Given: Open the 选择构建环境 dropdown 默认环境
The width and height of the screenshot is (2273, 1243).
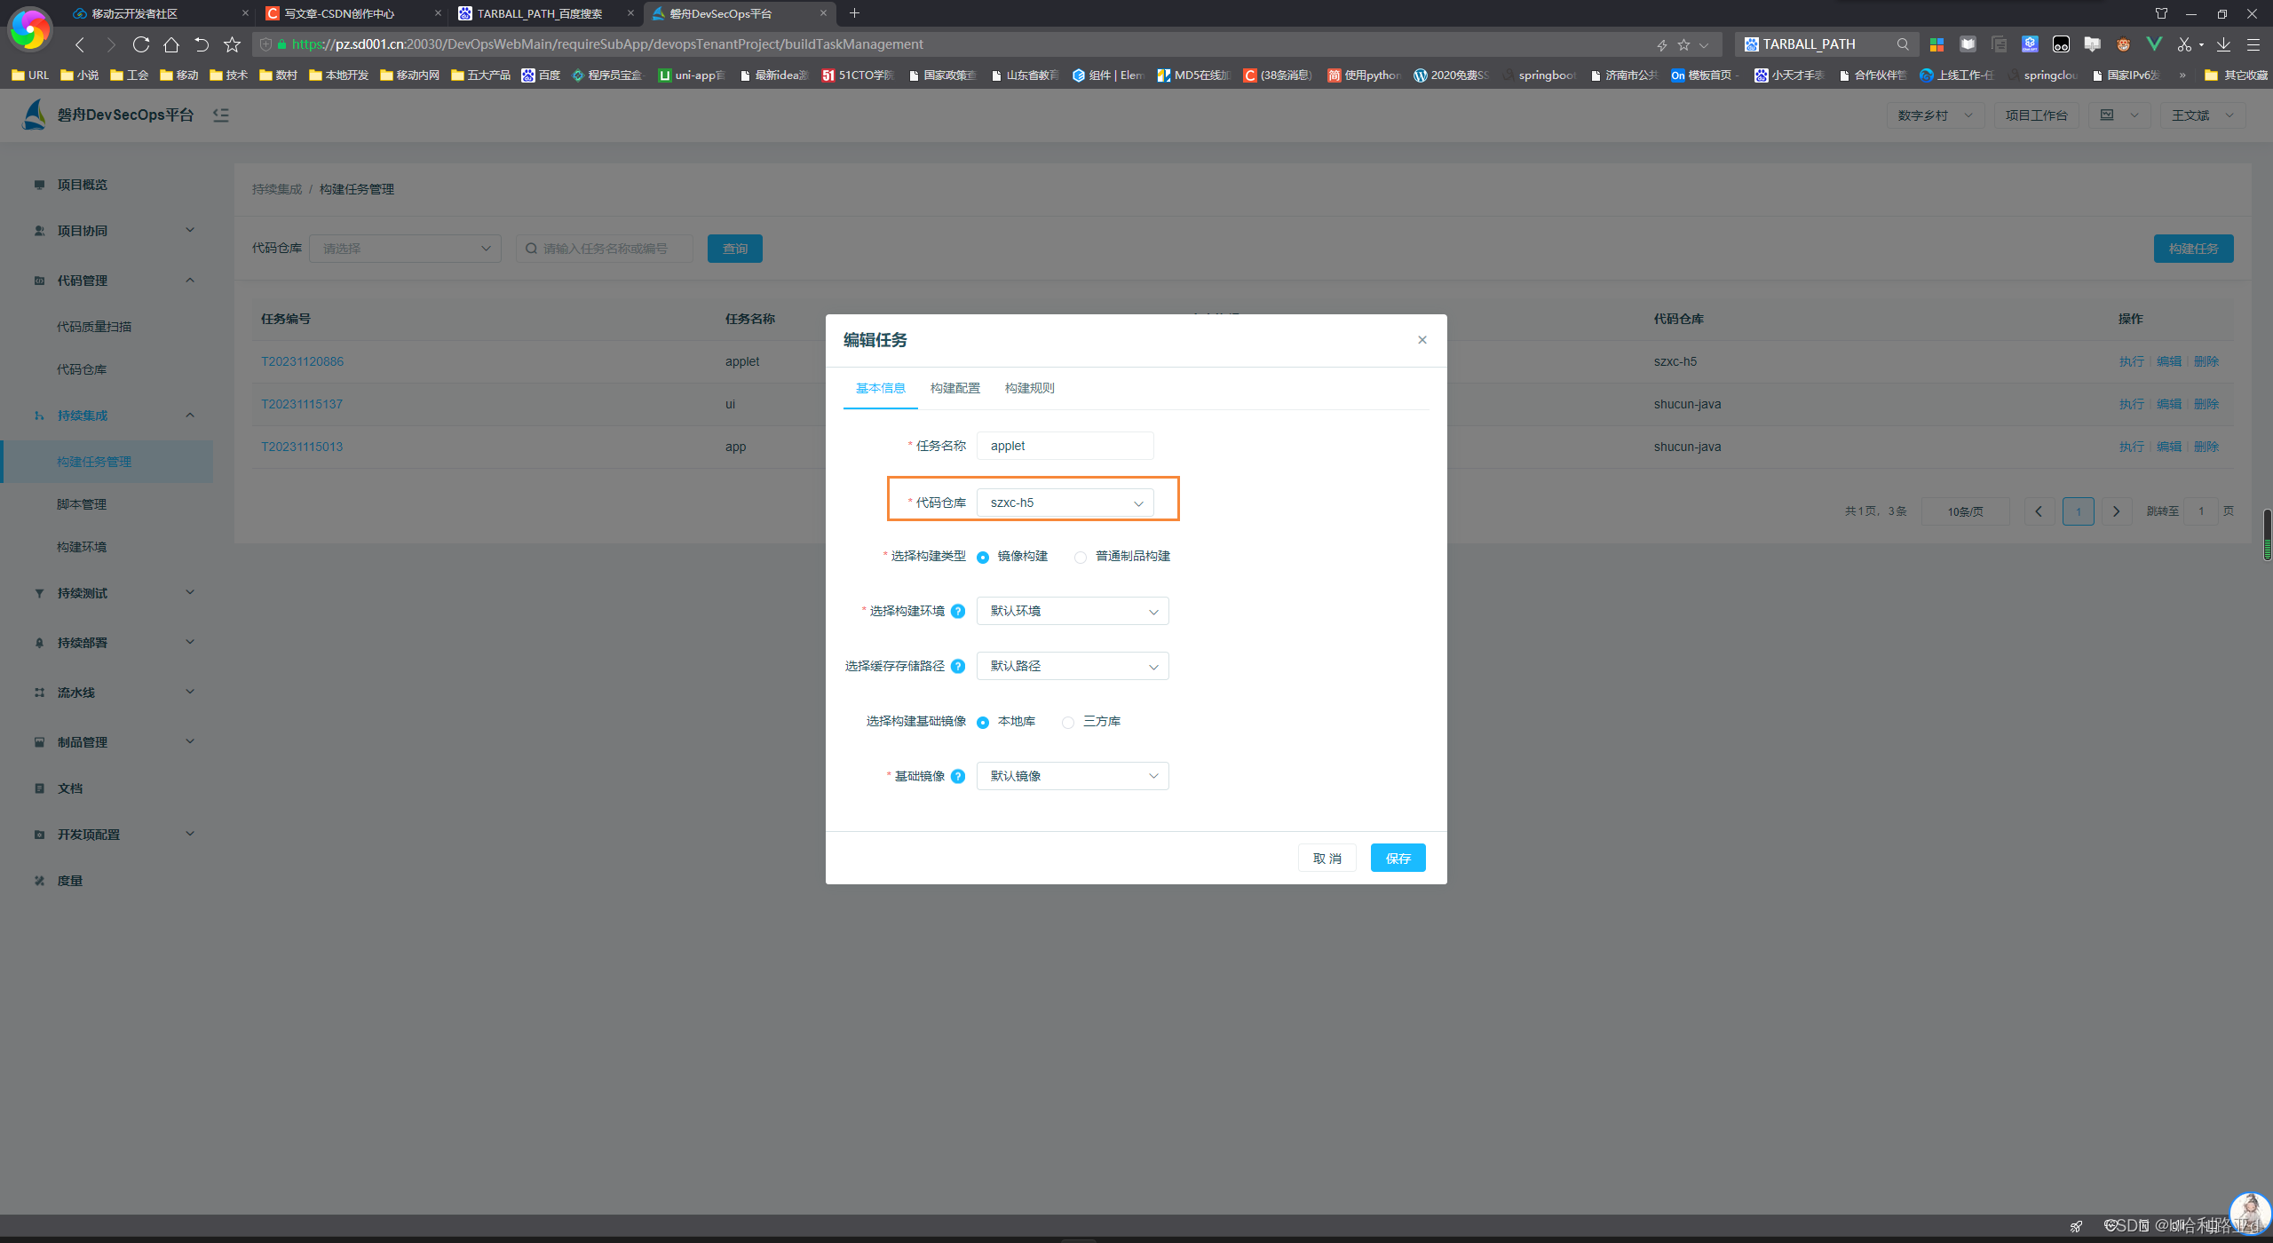Looking at the screenshot, I should click(1073, 611).
